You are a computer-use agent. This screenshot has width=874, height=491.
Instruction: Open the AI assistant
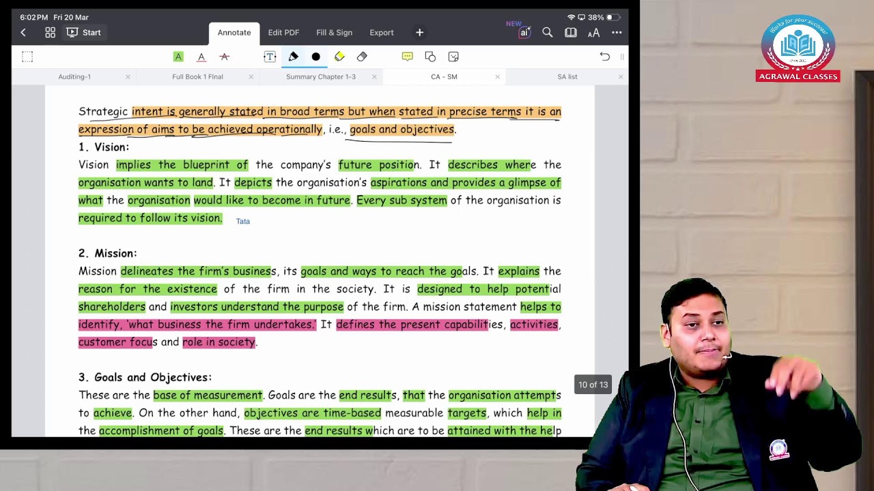[524, 33]
